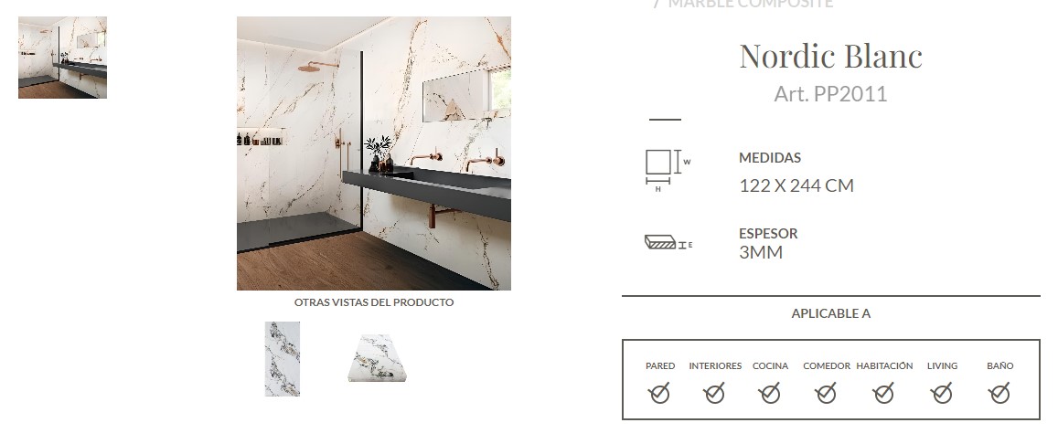Click the main bathroom product image
The height and width of the screenshot is (444, 1058).
point(374,153)
